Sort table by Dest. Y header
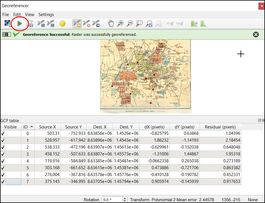 (126, 127)
